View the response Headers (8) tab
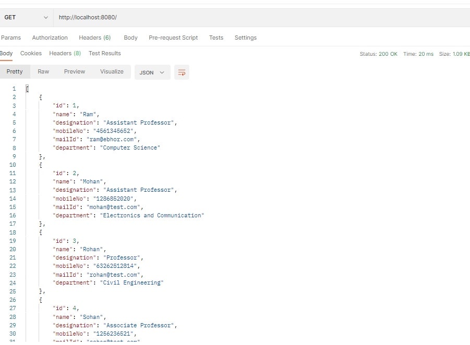The width and height of the screenshot is (470, 345). coord(65,53)
